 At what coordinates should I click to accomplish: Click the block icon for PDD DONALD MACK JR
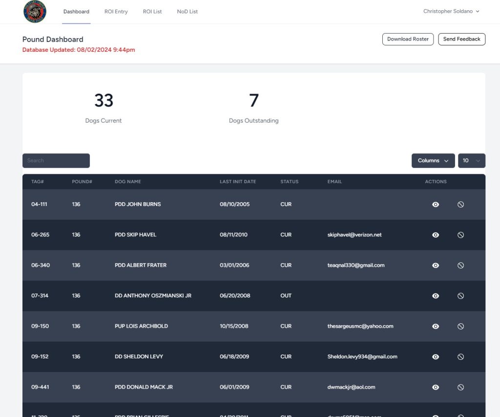[x=460, y=387]
